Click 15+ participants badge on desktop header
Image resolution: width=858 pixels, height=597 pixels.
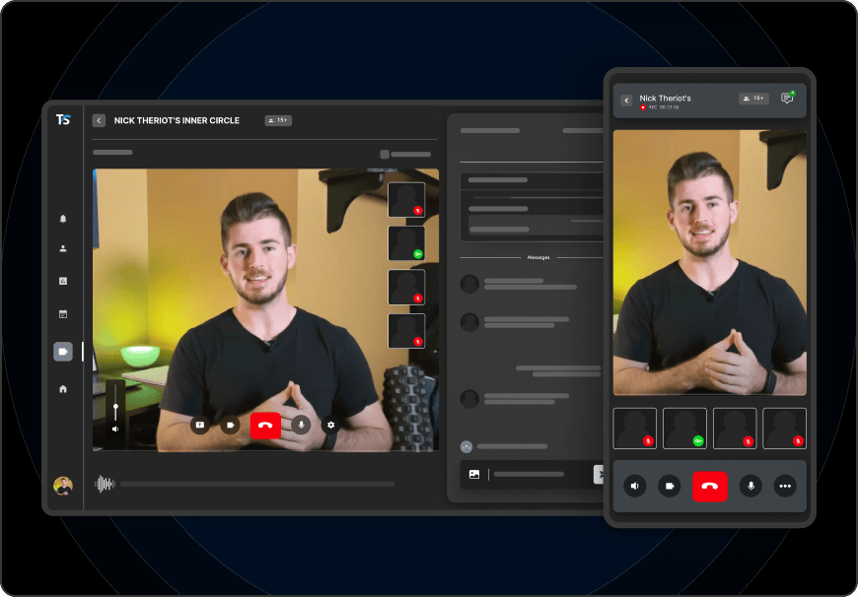click(278, 120)
